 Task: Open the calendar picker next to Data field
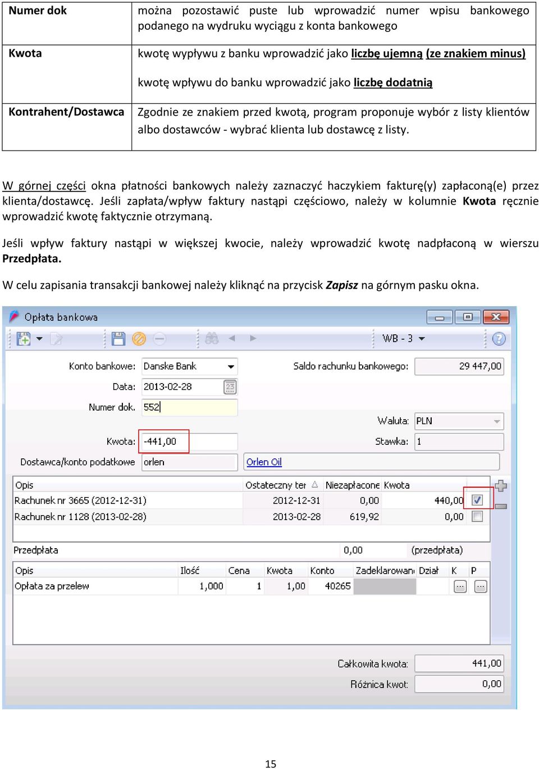(x=230, y=387)
